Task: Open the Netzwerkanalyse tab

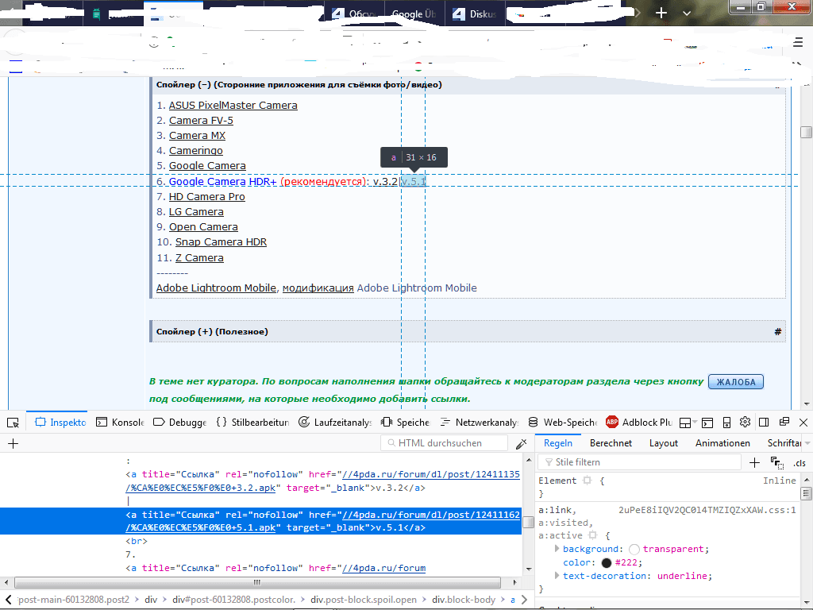Action: (x=479, y=423)
